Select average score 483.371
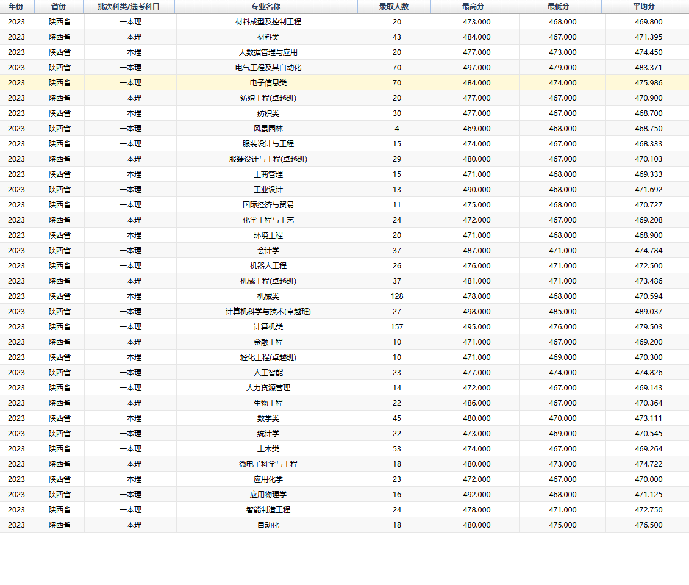The width and height of the screenshot is (689, 585). [x=649, y=67]
